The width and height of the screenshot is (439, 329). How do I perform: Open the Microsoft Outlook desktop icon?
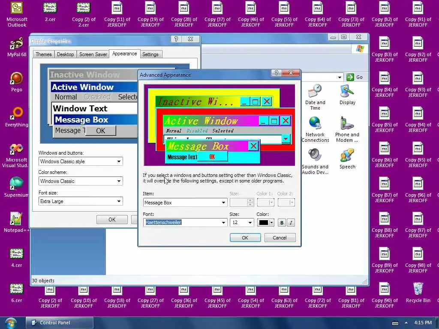[17, 14]
